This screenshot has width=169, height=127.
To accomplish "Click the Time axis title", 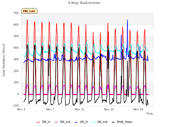I will click(149, 114).
